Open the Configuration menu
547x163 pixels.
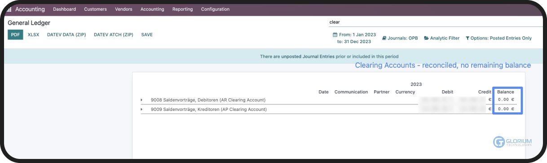click(x=215, y=9)
